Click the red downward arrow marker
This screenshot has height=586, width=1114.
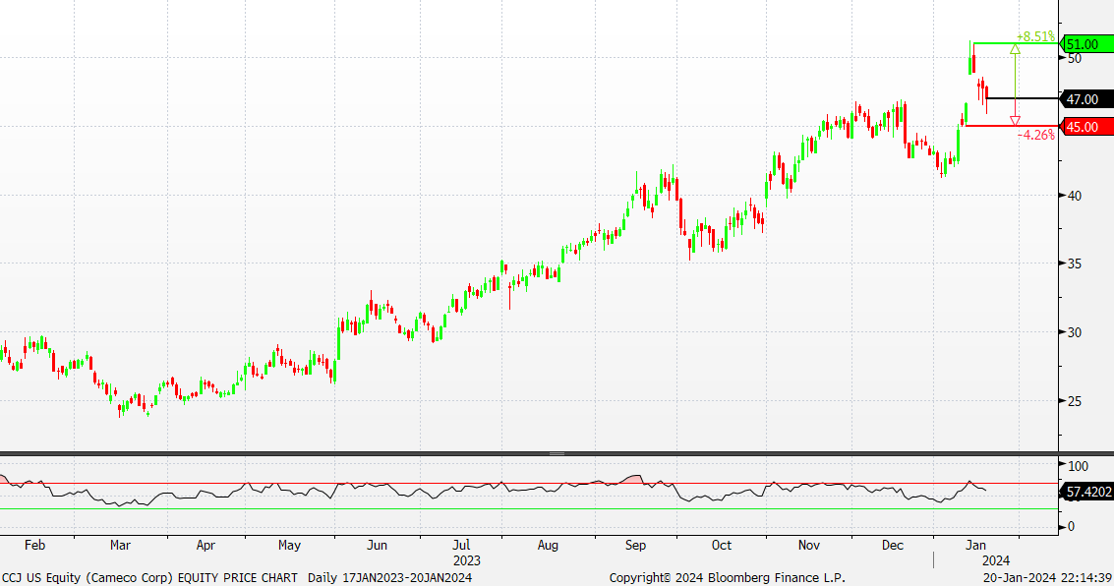point(1015,120)
